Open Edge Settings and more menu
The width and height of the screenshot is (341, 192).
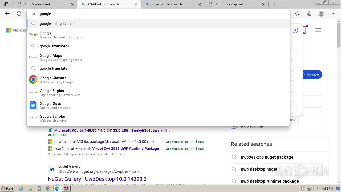pos(334,14)
